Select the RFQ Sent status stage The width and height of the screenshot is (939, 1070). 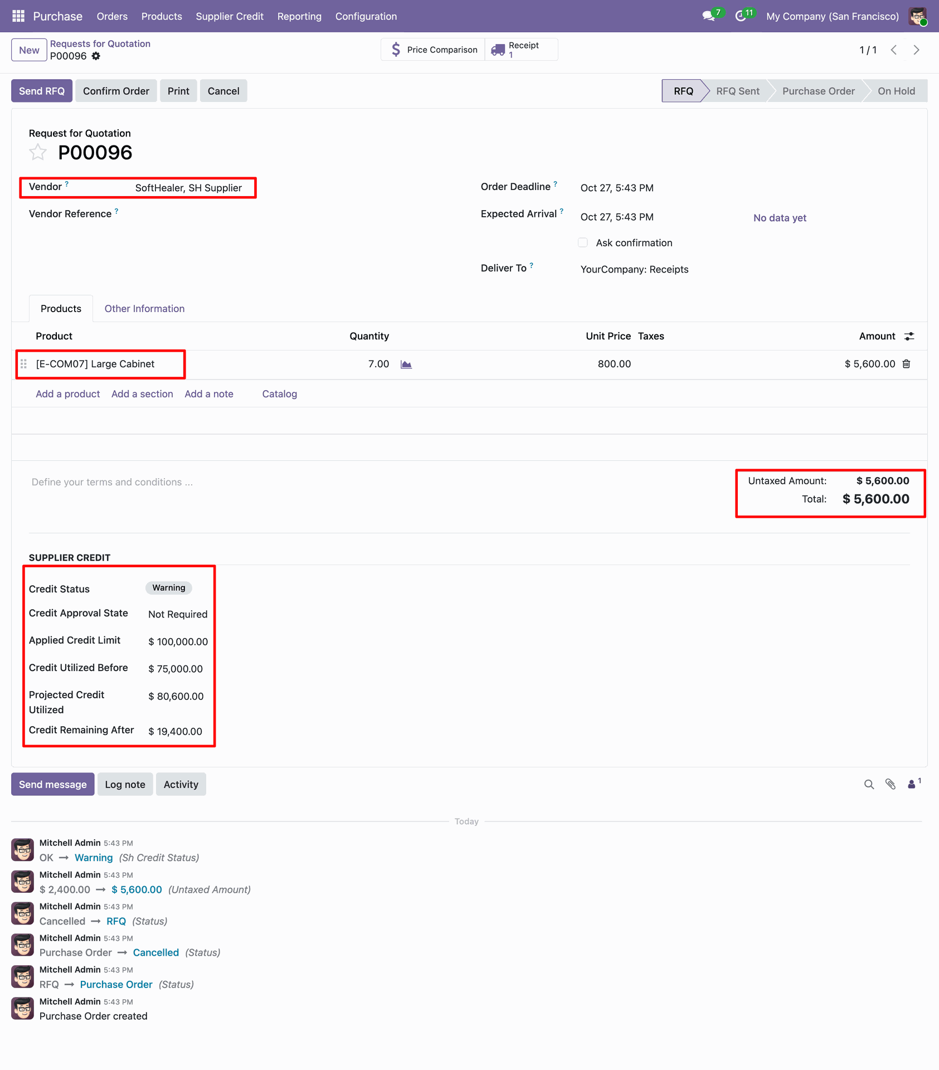pyautogui.click(x=737, y=91)
